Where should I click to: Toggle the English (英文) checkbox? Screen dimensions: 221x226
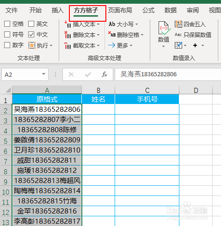click(31, 24)
